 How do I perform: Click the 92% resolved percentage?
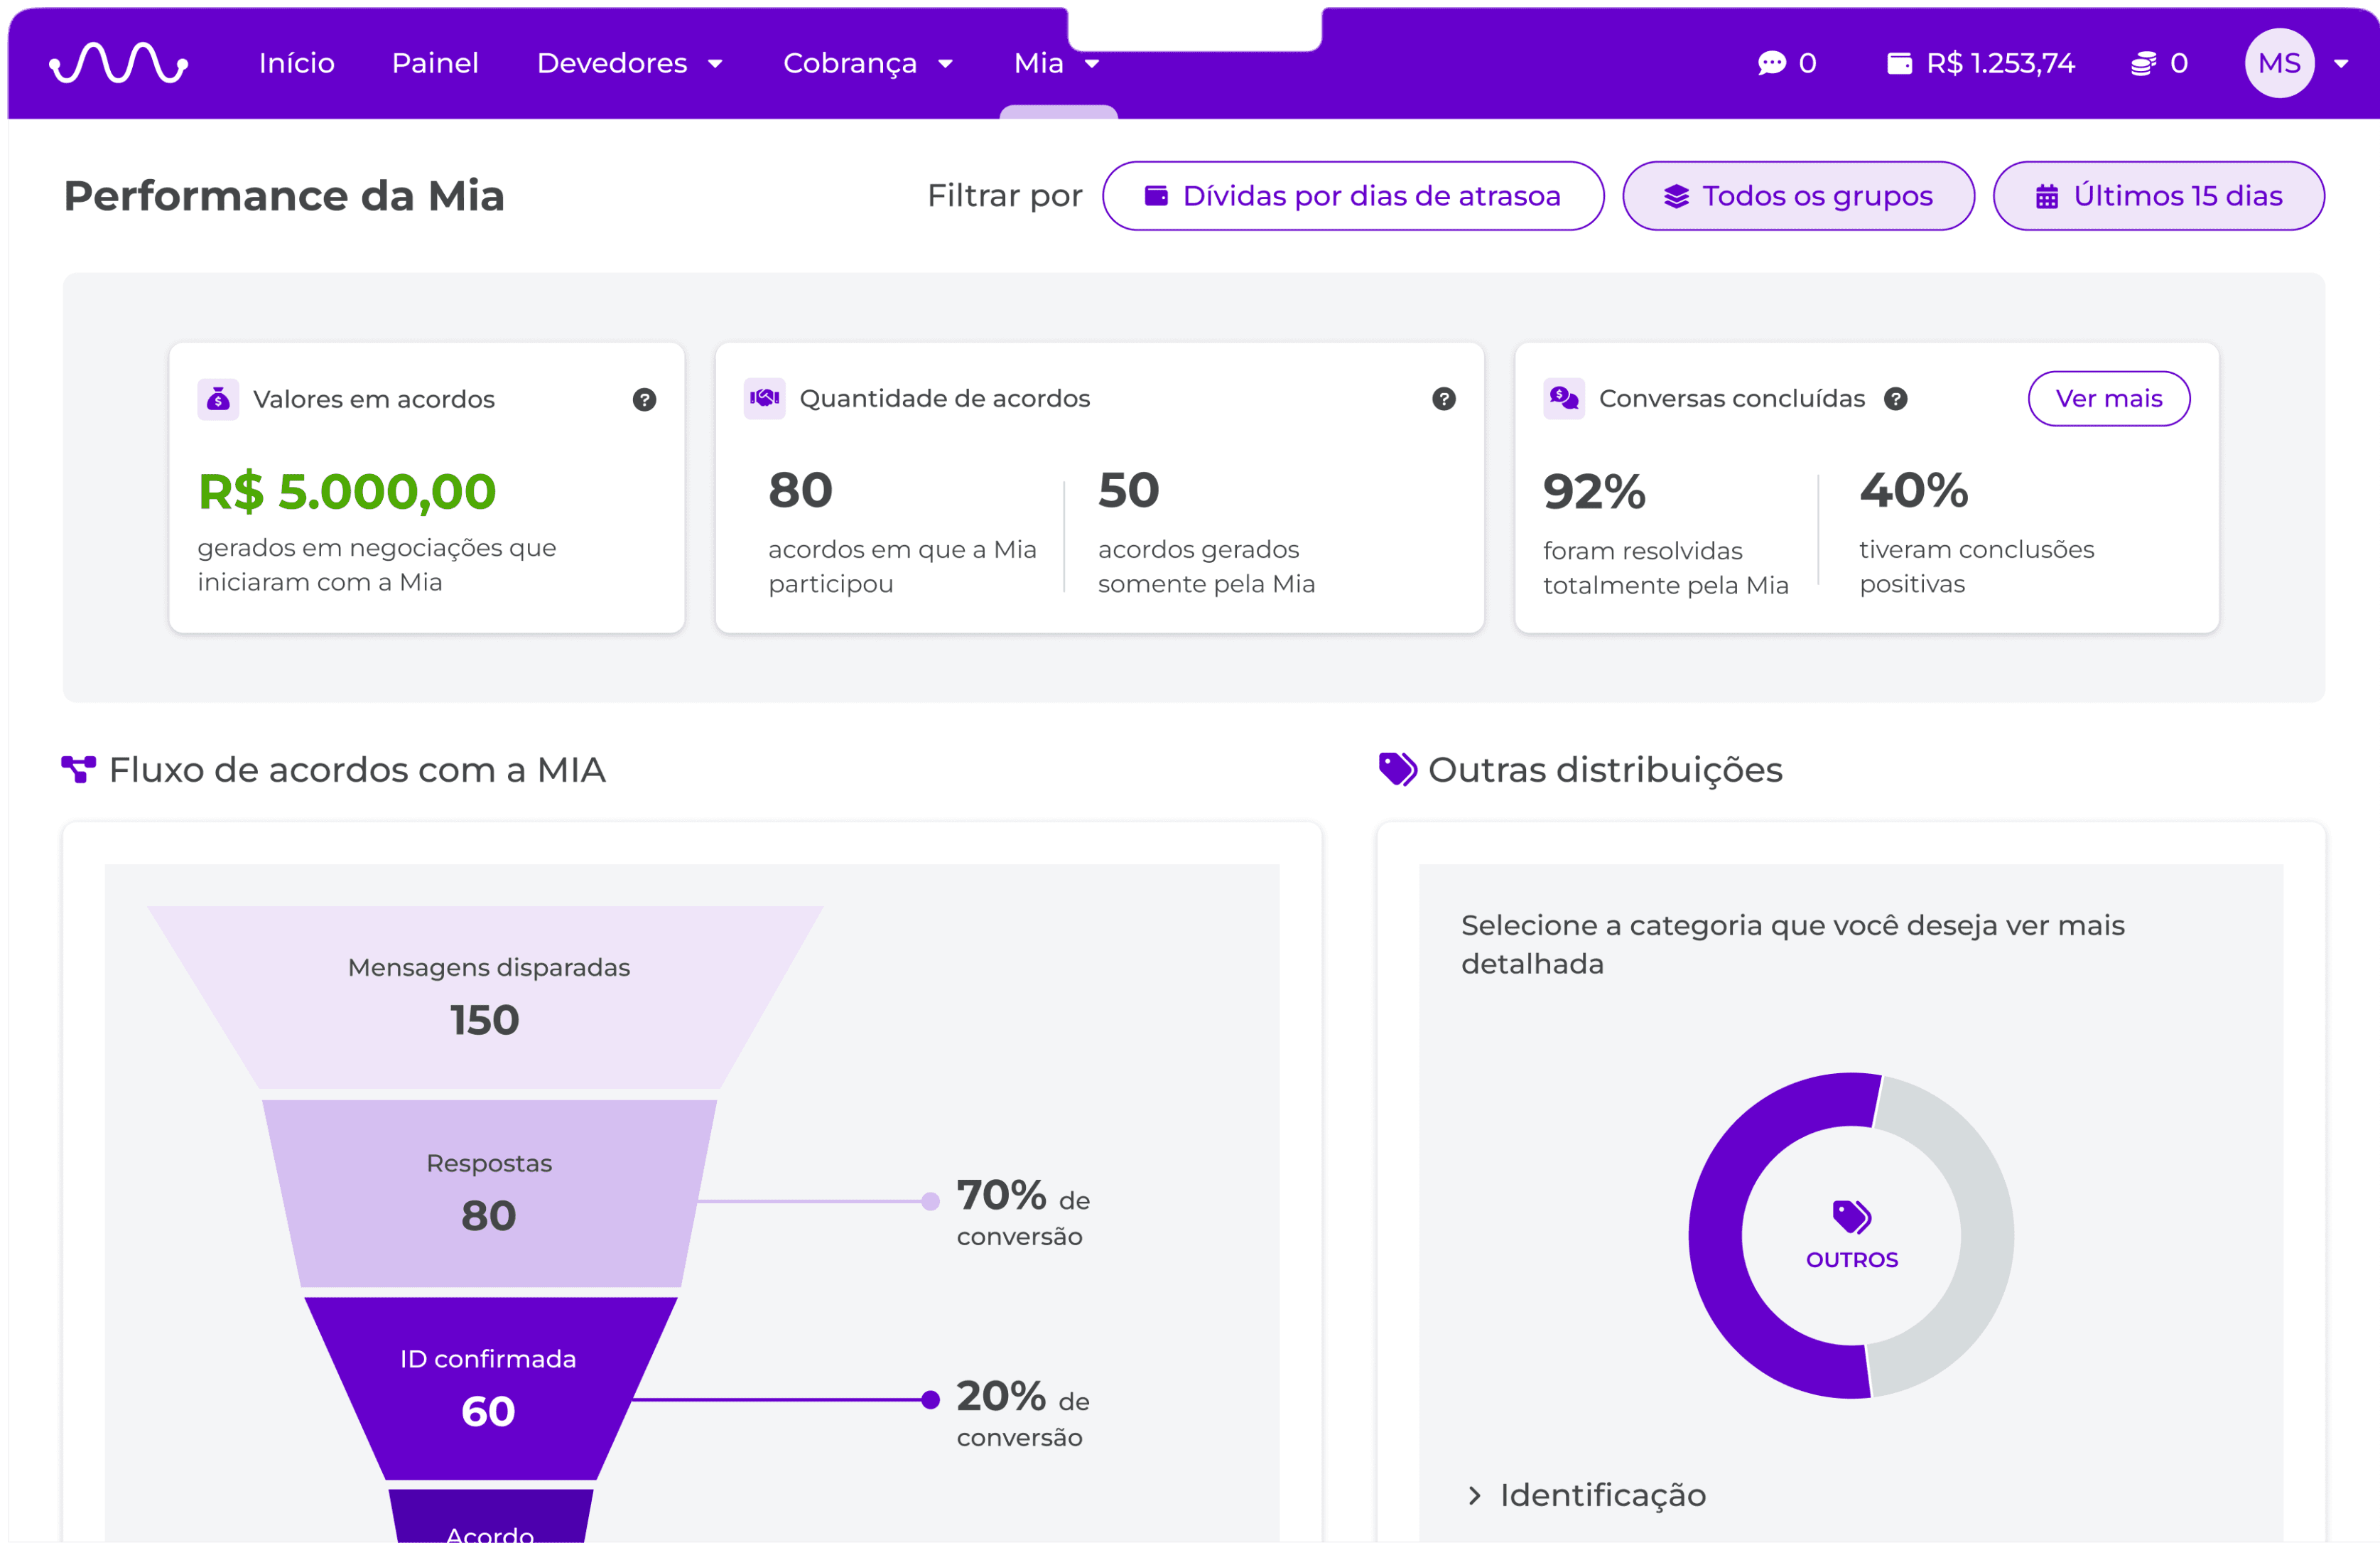pyautogui.click(x=1593, y=491)
